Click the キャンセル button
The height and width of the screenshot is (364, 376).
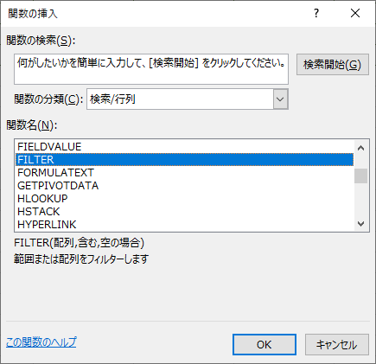click(x=337, y=345)
